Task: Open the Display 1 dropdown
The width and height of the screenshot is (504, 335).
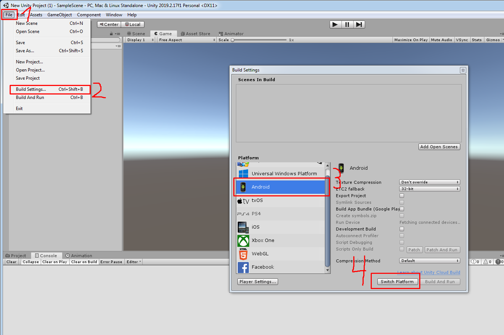Action: point(141,40)
